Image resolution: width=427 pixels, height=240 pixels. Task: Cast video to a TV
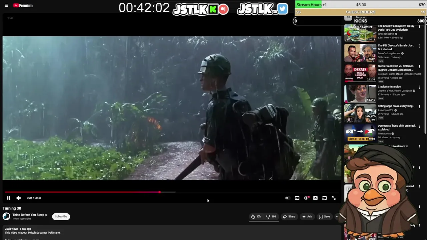pos(324,198)
